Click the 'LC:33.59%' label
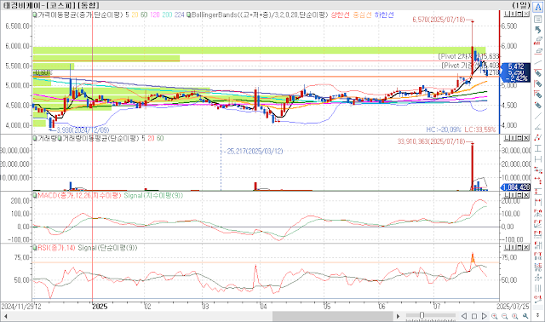This screenshot has width=545, height=322. click(x=479, y=129)
